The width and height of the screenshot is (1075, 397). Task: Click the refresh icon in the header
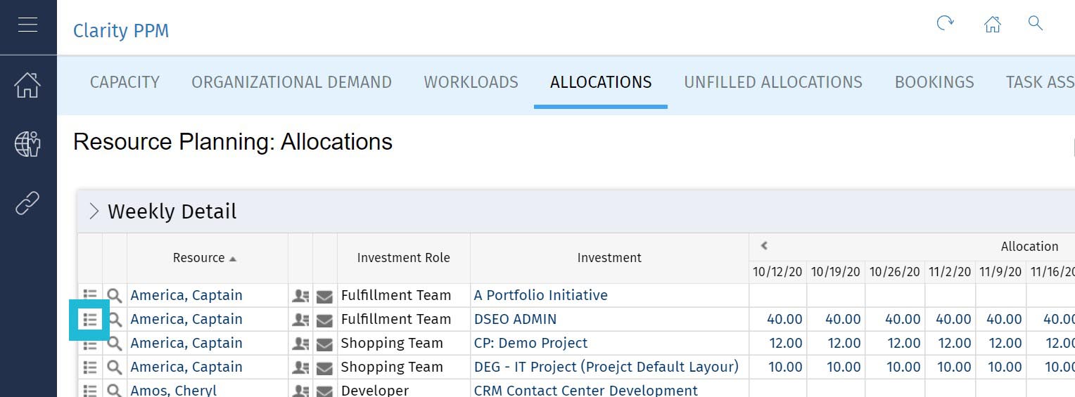(x=945, y=23)
